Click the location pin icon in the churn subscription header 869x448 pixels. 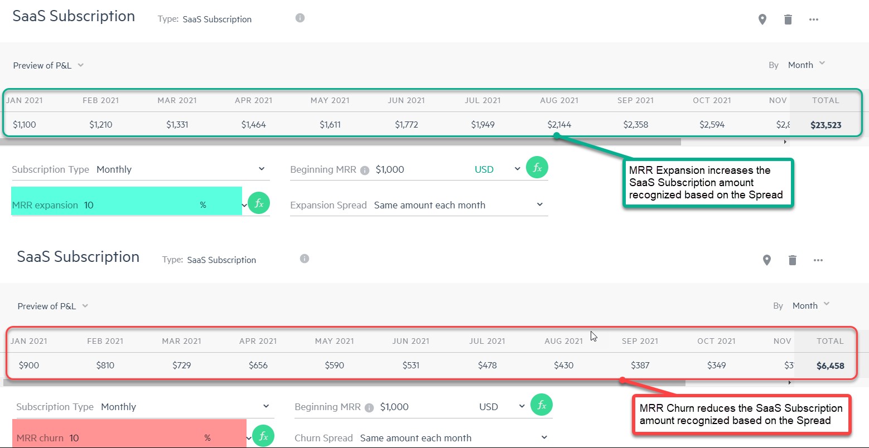click(x=767, y=260)
